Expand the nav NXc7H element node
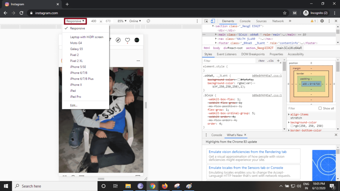This screenshot has width=340, height=191. point(216,39)
